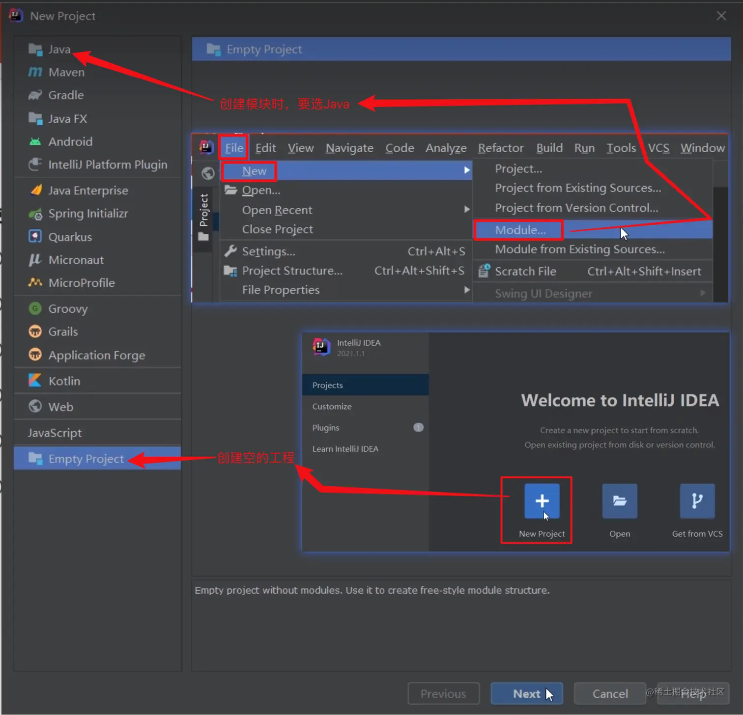Viewport: 743px width, 715px height.
Task: Click the Next button
Action: tap(527, 693)
